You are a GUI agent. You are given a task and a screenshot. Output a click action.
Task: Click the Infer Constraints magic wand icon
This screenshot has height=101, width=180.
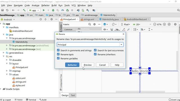(129, 29)
